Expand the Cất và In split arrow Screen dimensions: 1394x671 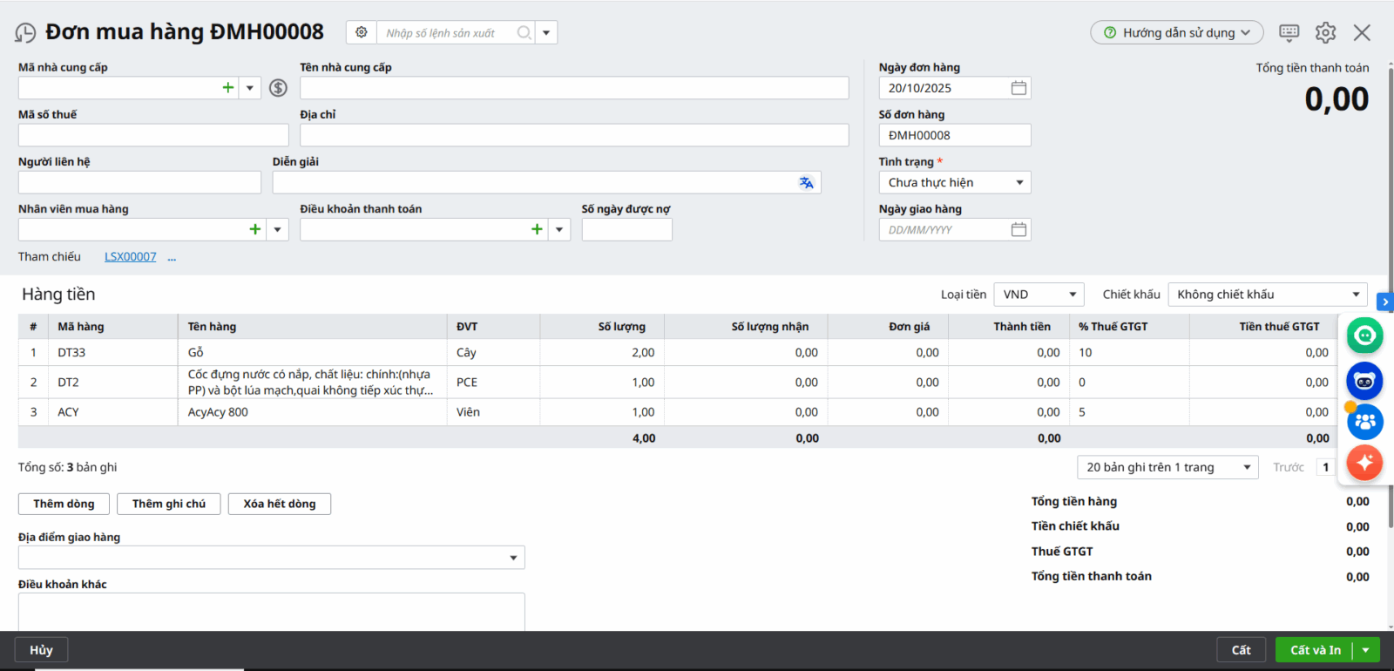(x=1366, y=650)
